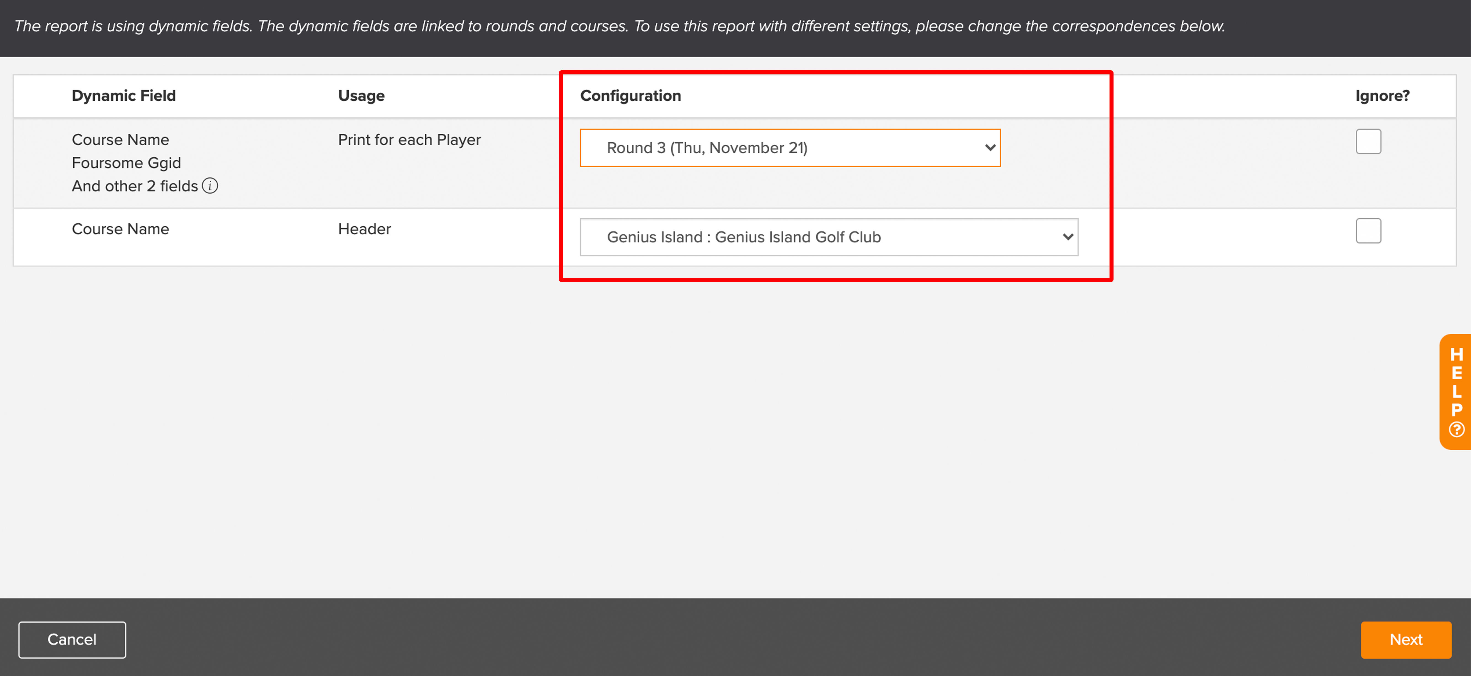Click the 'Foursome Ggid' field text
Viewport: 1471px width, 676px height.
tap(126, 163)
